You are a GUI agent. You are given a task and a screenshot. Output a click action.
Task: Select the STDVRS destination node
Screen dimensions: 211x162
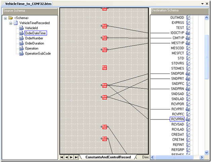(x=178, y=63)
